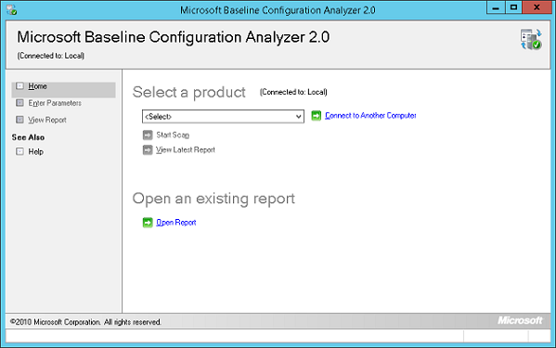Click '(Connected to: Local)' beside Select a product

coord(293,92)
